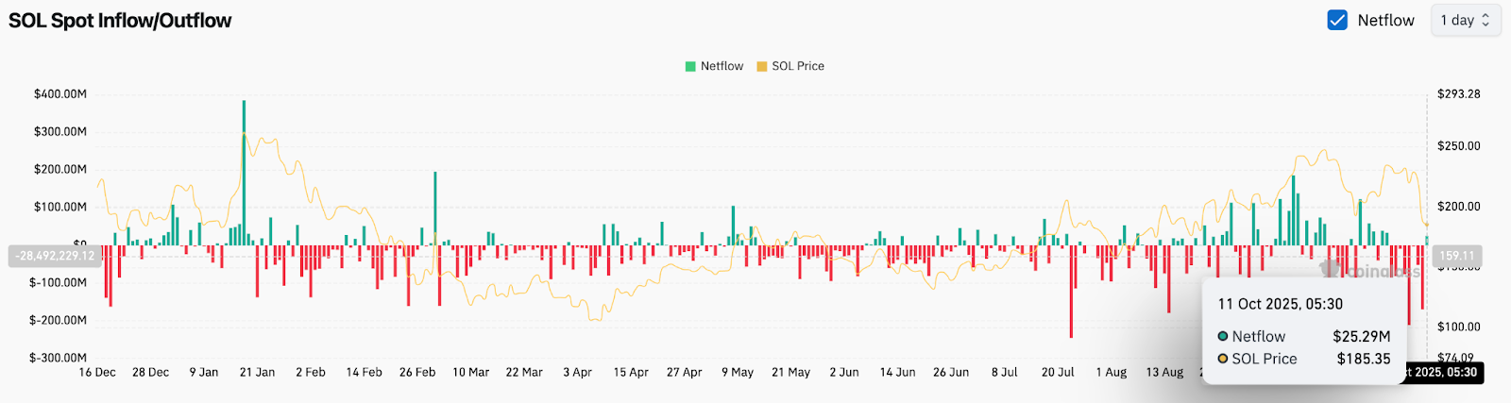Viewport: 1511px width, 403px height.
Task: Click the green inflow bar at 9 May
Action: pos(733,225)
